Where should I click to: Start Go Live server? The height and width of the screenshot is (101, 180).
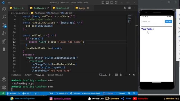tap(75, 93)
